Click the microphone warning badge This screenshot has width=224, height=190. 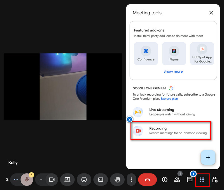point(31,175)
